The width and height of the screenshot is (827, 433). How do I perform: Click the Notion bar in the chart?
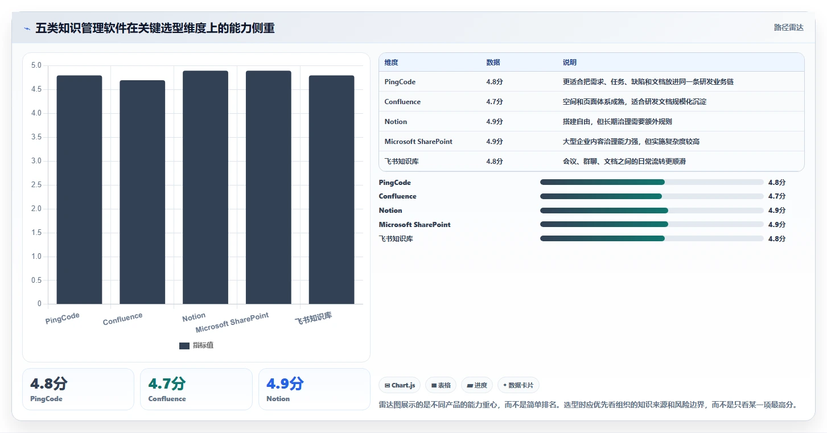[x=205, y=187]
